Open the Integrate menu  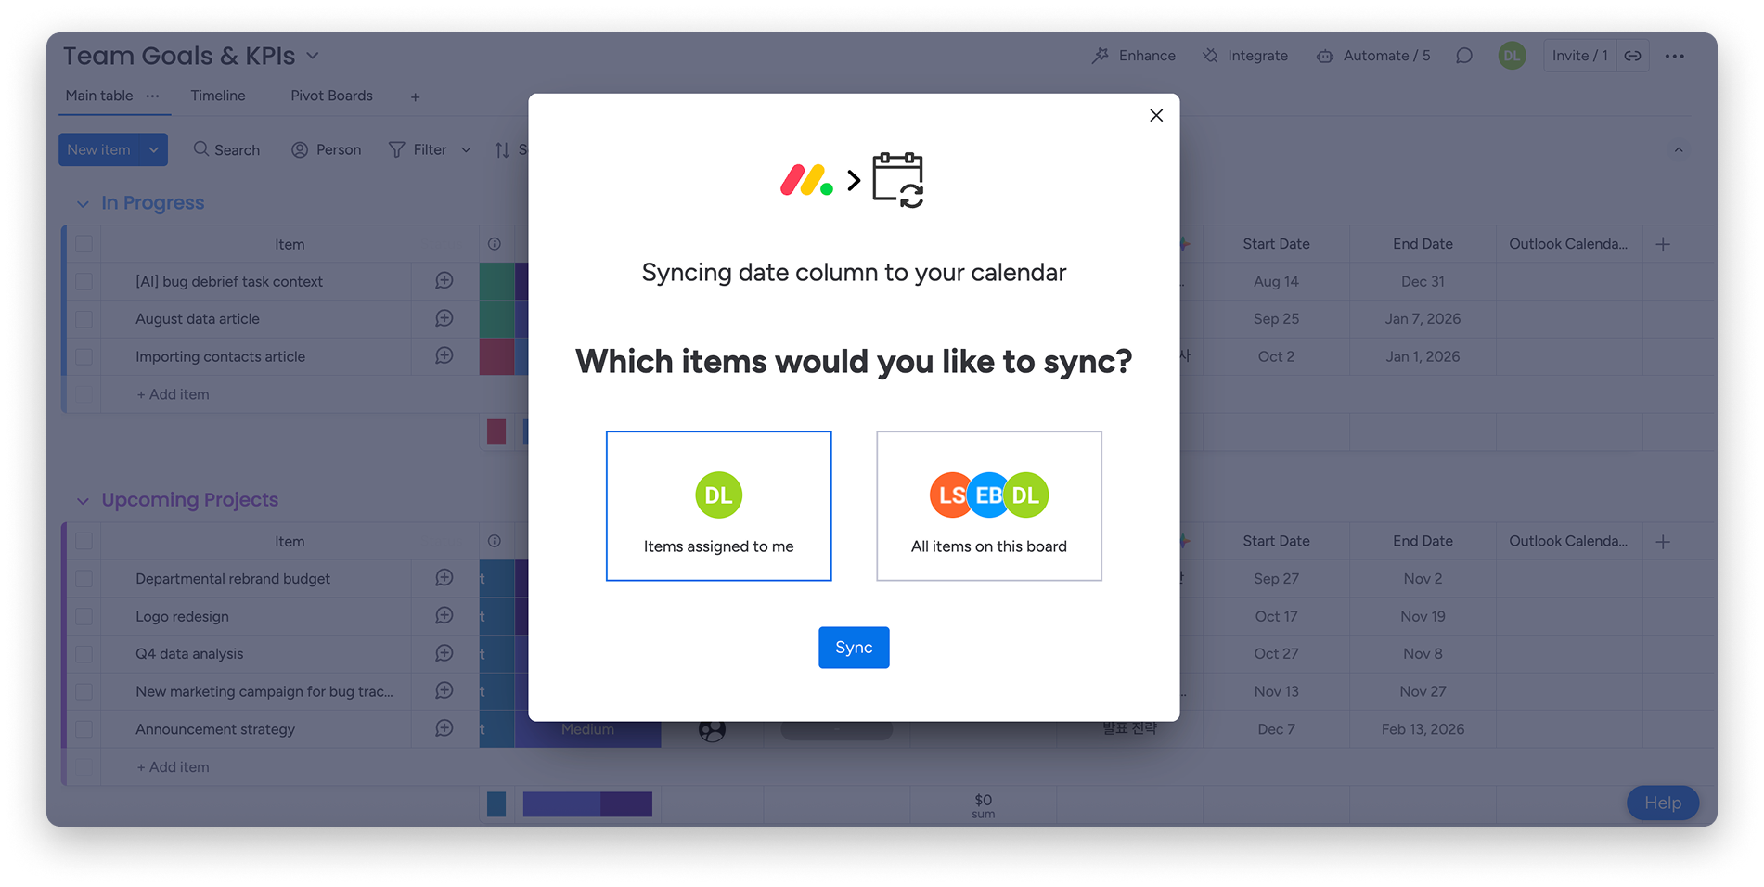tap(1245, 56)
